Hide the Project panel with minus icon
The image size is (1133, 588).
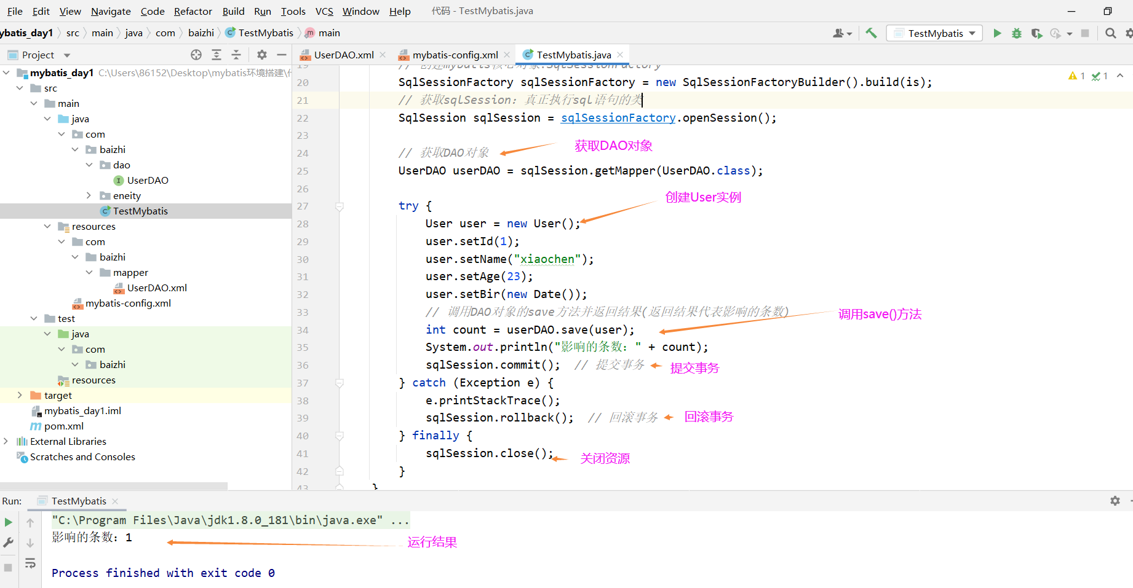pyautogui.click(x=282, y=55)
